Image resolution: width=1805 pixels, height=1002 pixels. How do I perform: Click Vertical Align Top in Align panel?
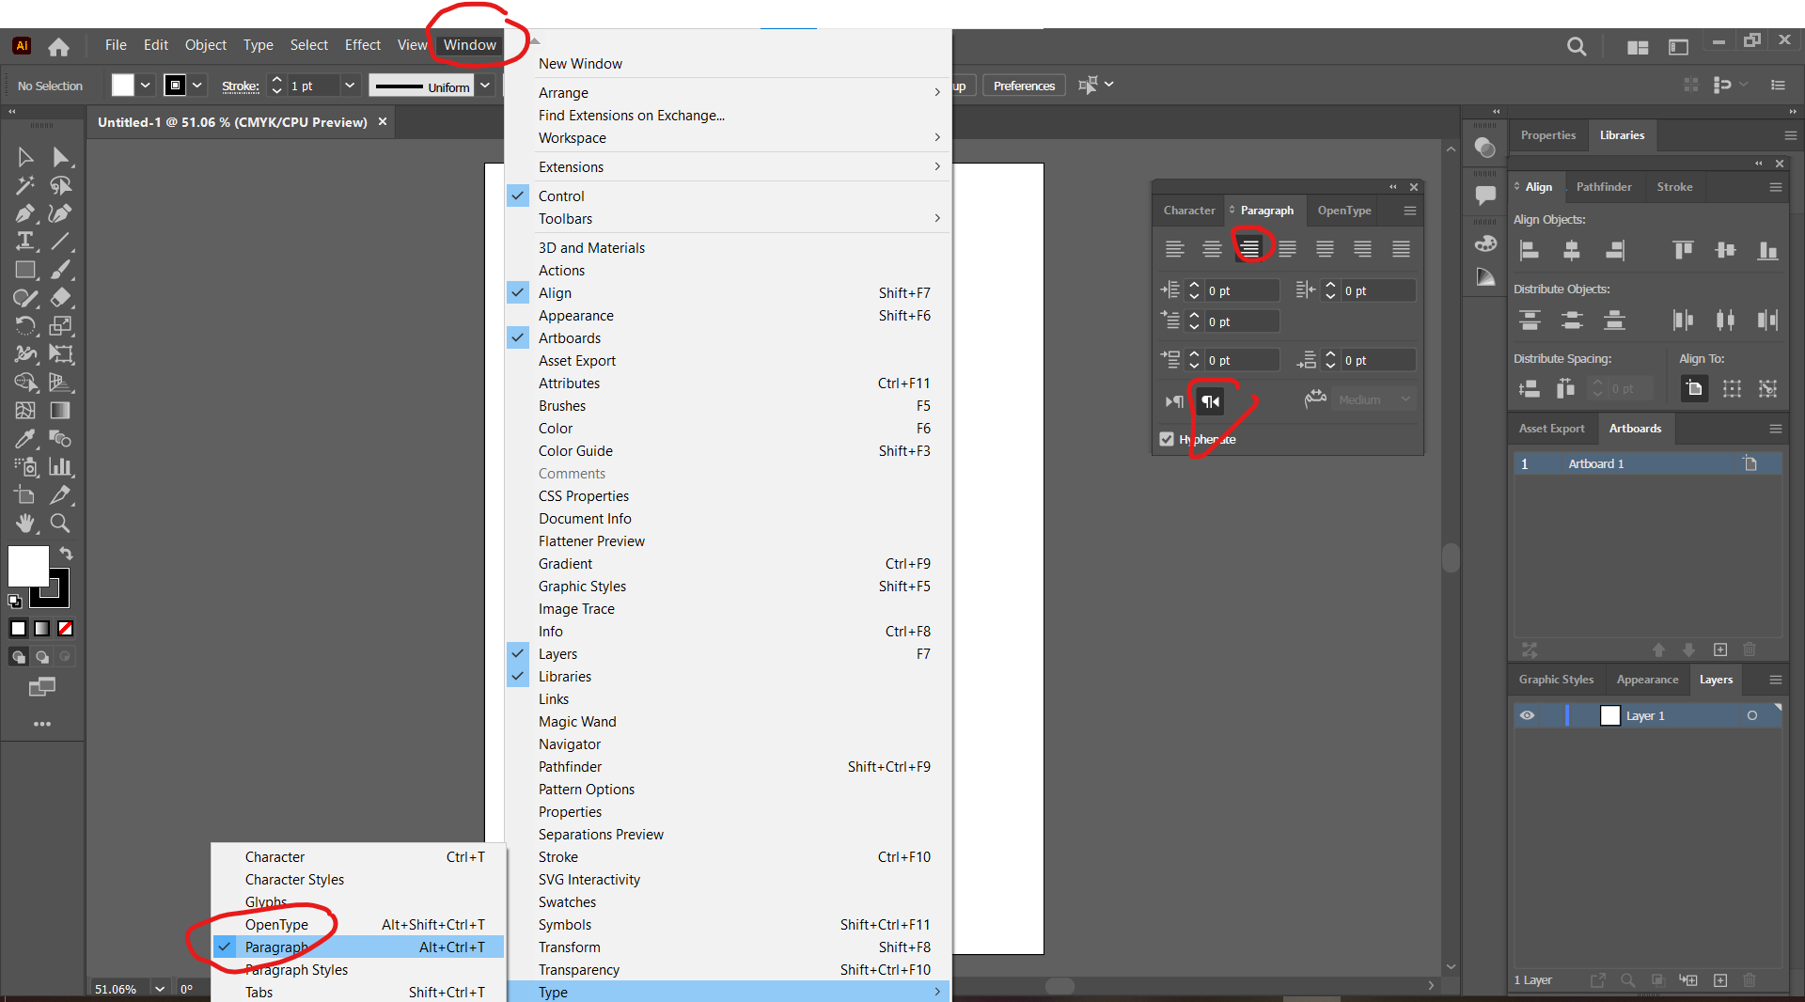coord(1683,250)
